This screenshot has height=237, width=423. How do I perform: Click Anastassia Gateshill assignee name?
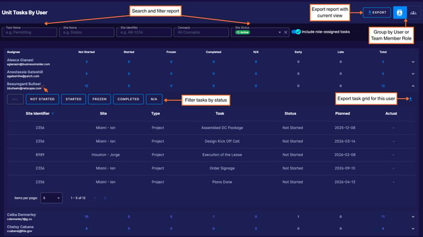point(25,72)
